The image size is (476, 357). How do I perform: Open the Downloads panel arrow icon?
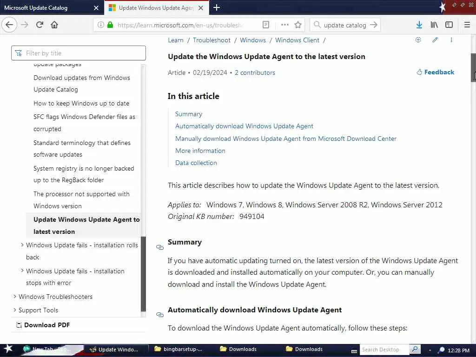point(419,25)
